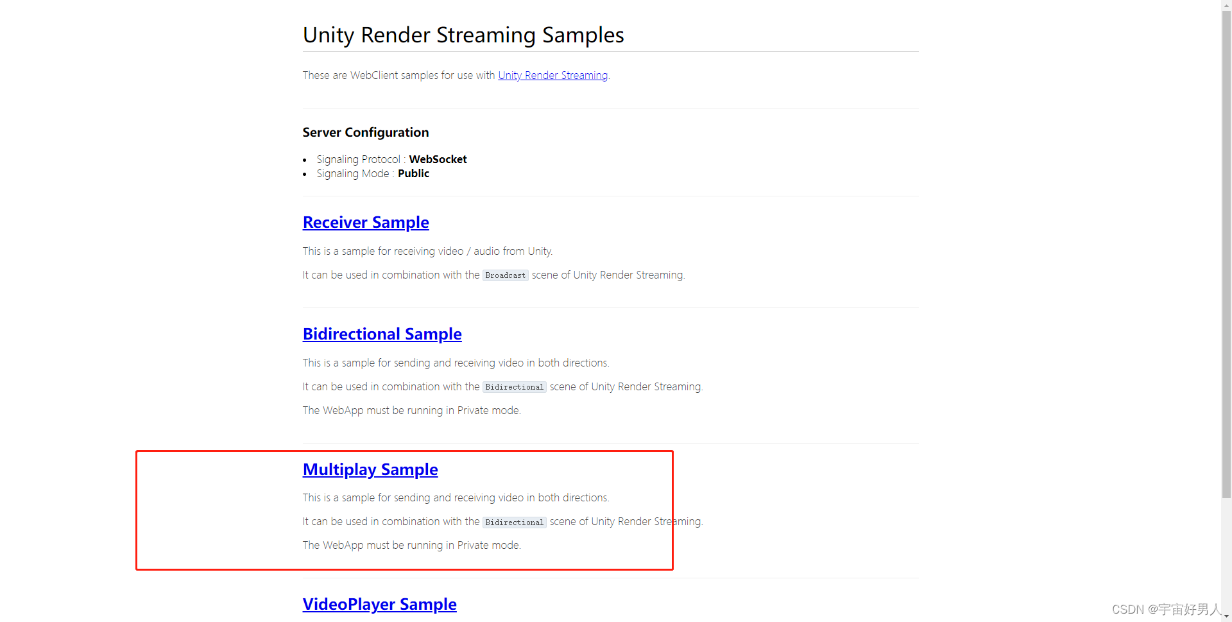This screenshot has height=622, width=1232.
Task: Open the Bidirectional Sample page
Action: click(382, 334)
